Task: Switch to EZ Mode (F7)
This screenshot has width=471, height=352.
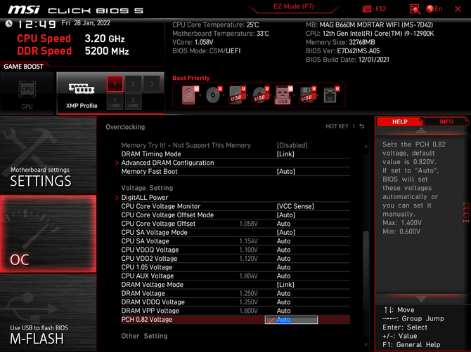Action: point(293,6)
